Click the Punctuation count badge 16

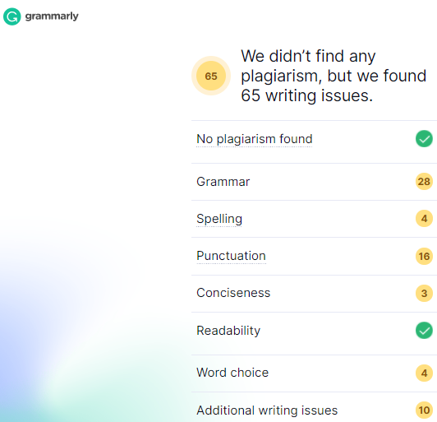(x=424, y=256)
